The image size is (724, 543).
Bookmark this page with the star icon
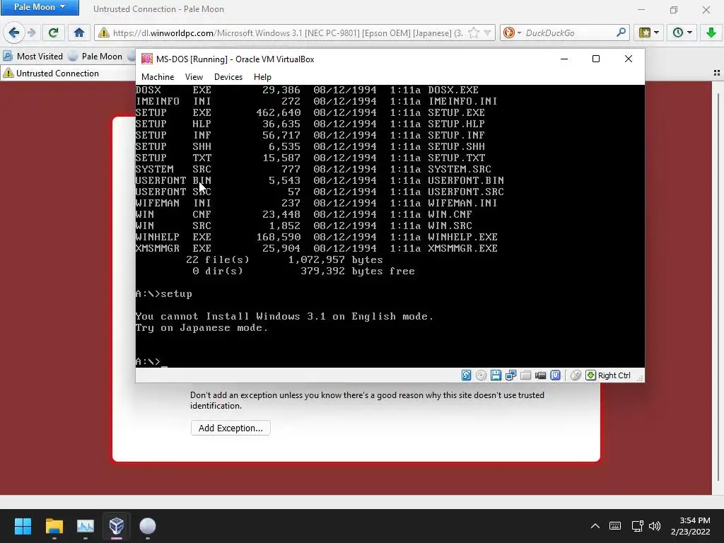click(x=473, y=33)
